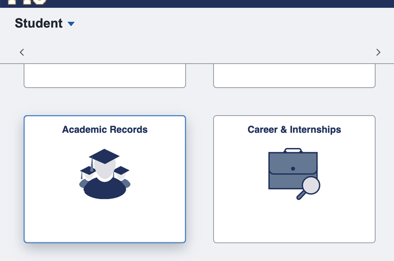Viewport: 394px width, 261px height.
Task: Click the Career & Internships title text
Action: (x=294, y=130)
